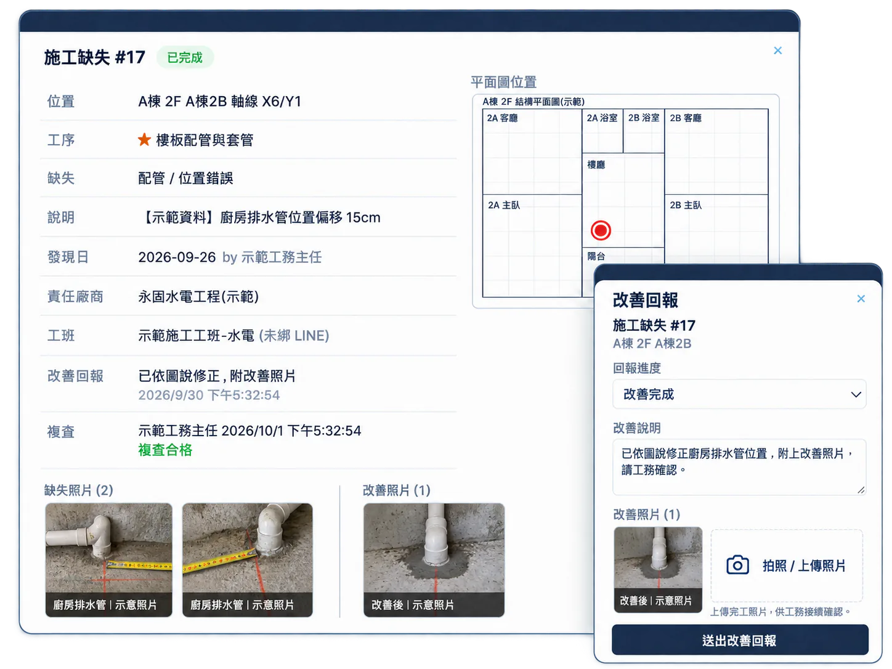Screen dimensions: 892x669
Task: Click the discovery date 2026-09-26
Action: (x=177, y=257)
